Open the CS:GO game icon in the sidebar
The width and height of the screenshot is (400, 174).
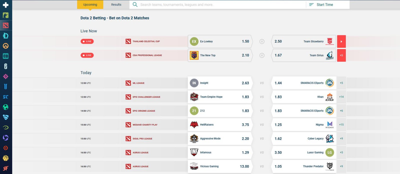point(5,15)
